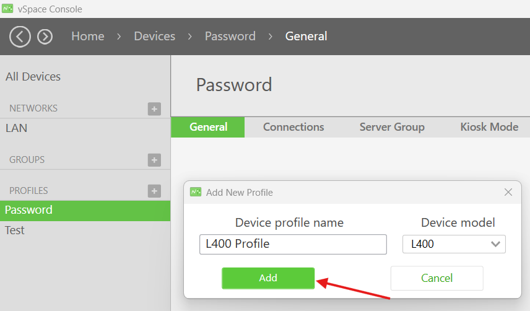
Task: Add a new group with the plus icon
Action: [x=154, y=160]
